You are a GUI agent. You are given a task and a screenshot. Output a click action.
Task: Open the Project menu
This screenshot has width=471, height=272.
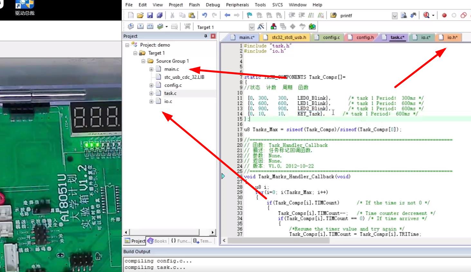176,5
